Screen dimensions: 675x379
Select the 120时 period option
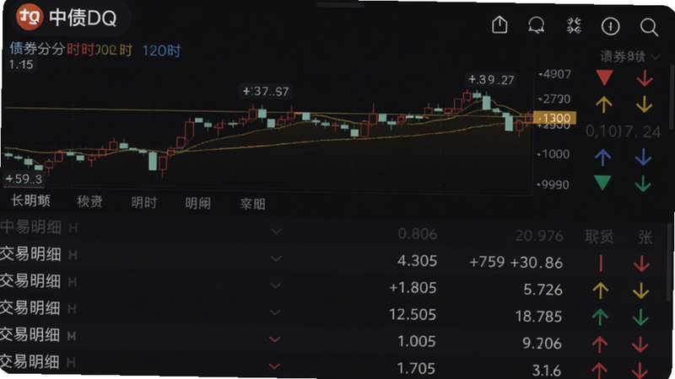[x=161, y=51]
